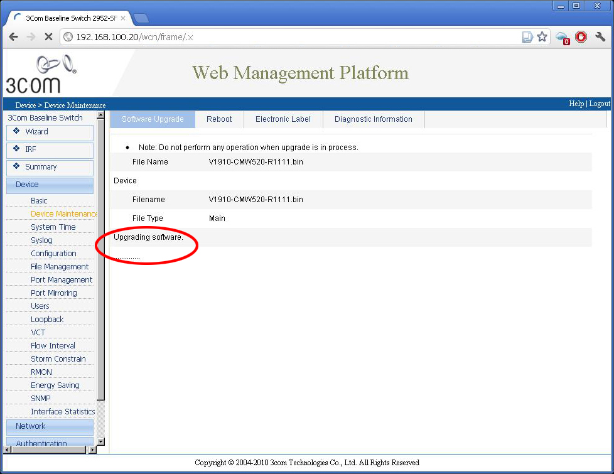
Task: Minimize the browser window
Action: click(x=561, y=6)
